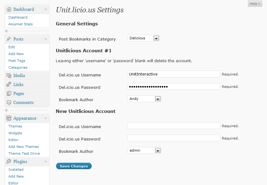Click the Plugins plug icon

pyautogui.click(x=9, y=161)
